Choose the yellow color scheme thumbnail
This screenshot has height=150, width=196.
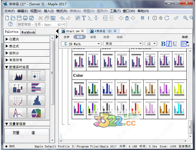pos(179,89)
